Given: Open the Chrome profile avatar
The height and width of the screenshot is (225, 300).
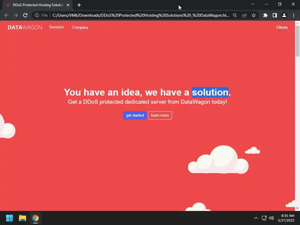Looking at the screenshot, I should tap(284, 15).
